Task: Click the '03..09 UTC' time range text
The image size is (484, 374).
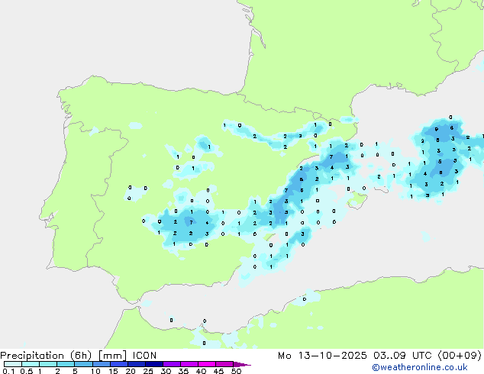Action: pos(402,356)
